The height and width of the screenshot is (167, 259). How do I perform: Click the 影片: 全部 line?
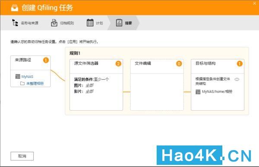(x=84, y=91)
